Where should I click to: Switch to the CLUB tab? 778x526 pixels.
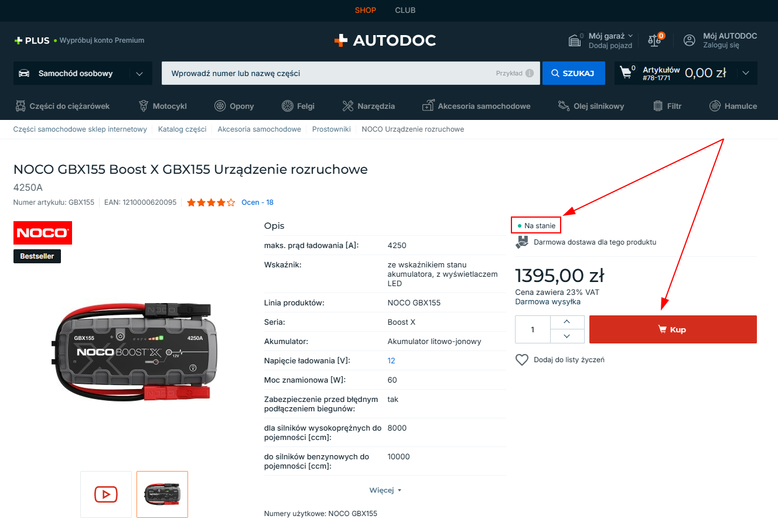(405, 10)
